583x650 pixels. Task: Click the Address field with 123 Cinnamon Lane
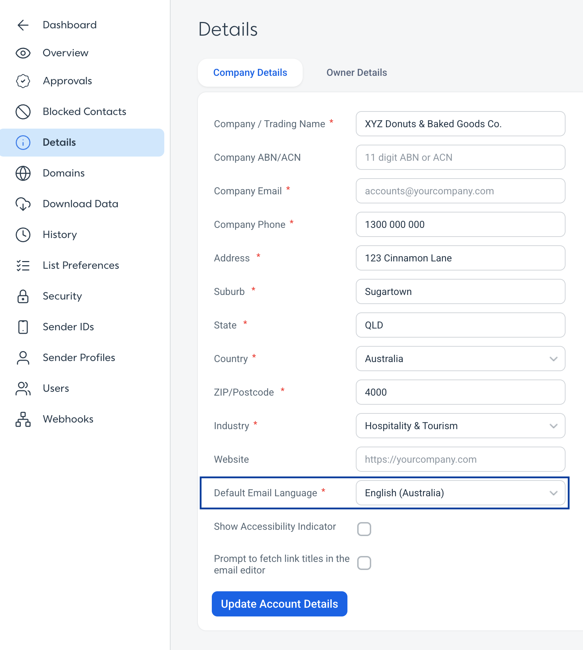click(x=460, y=258)
